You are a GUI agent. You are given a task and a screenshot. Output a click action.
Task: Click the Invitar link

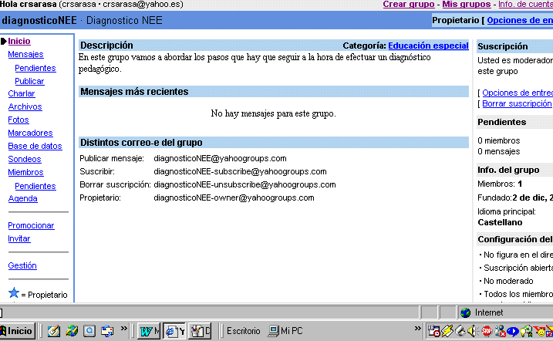coord(19,238)
